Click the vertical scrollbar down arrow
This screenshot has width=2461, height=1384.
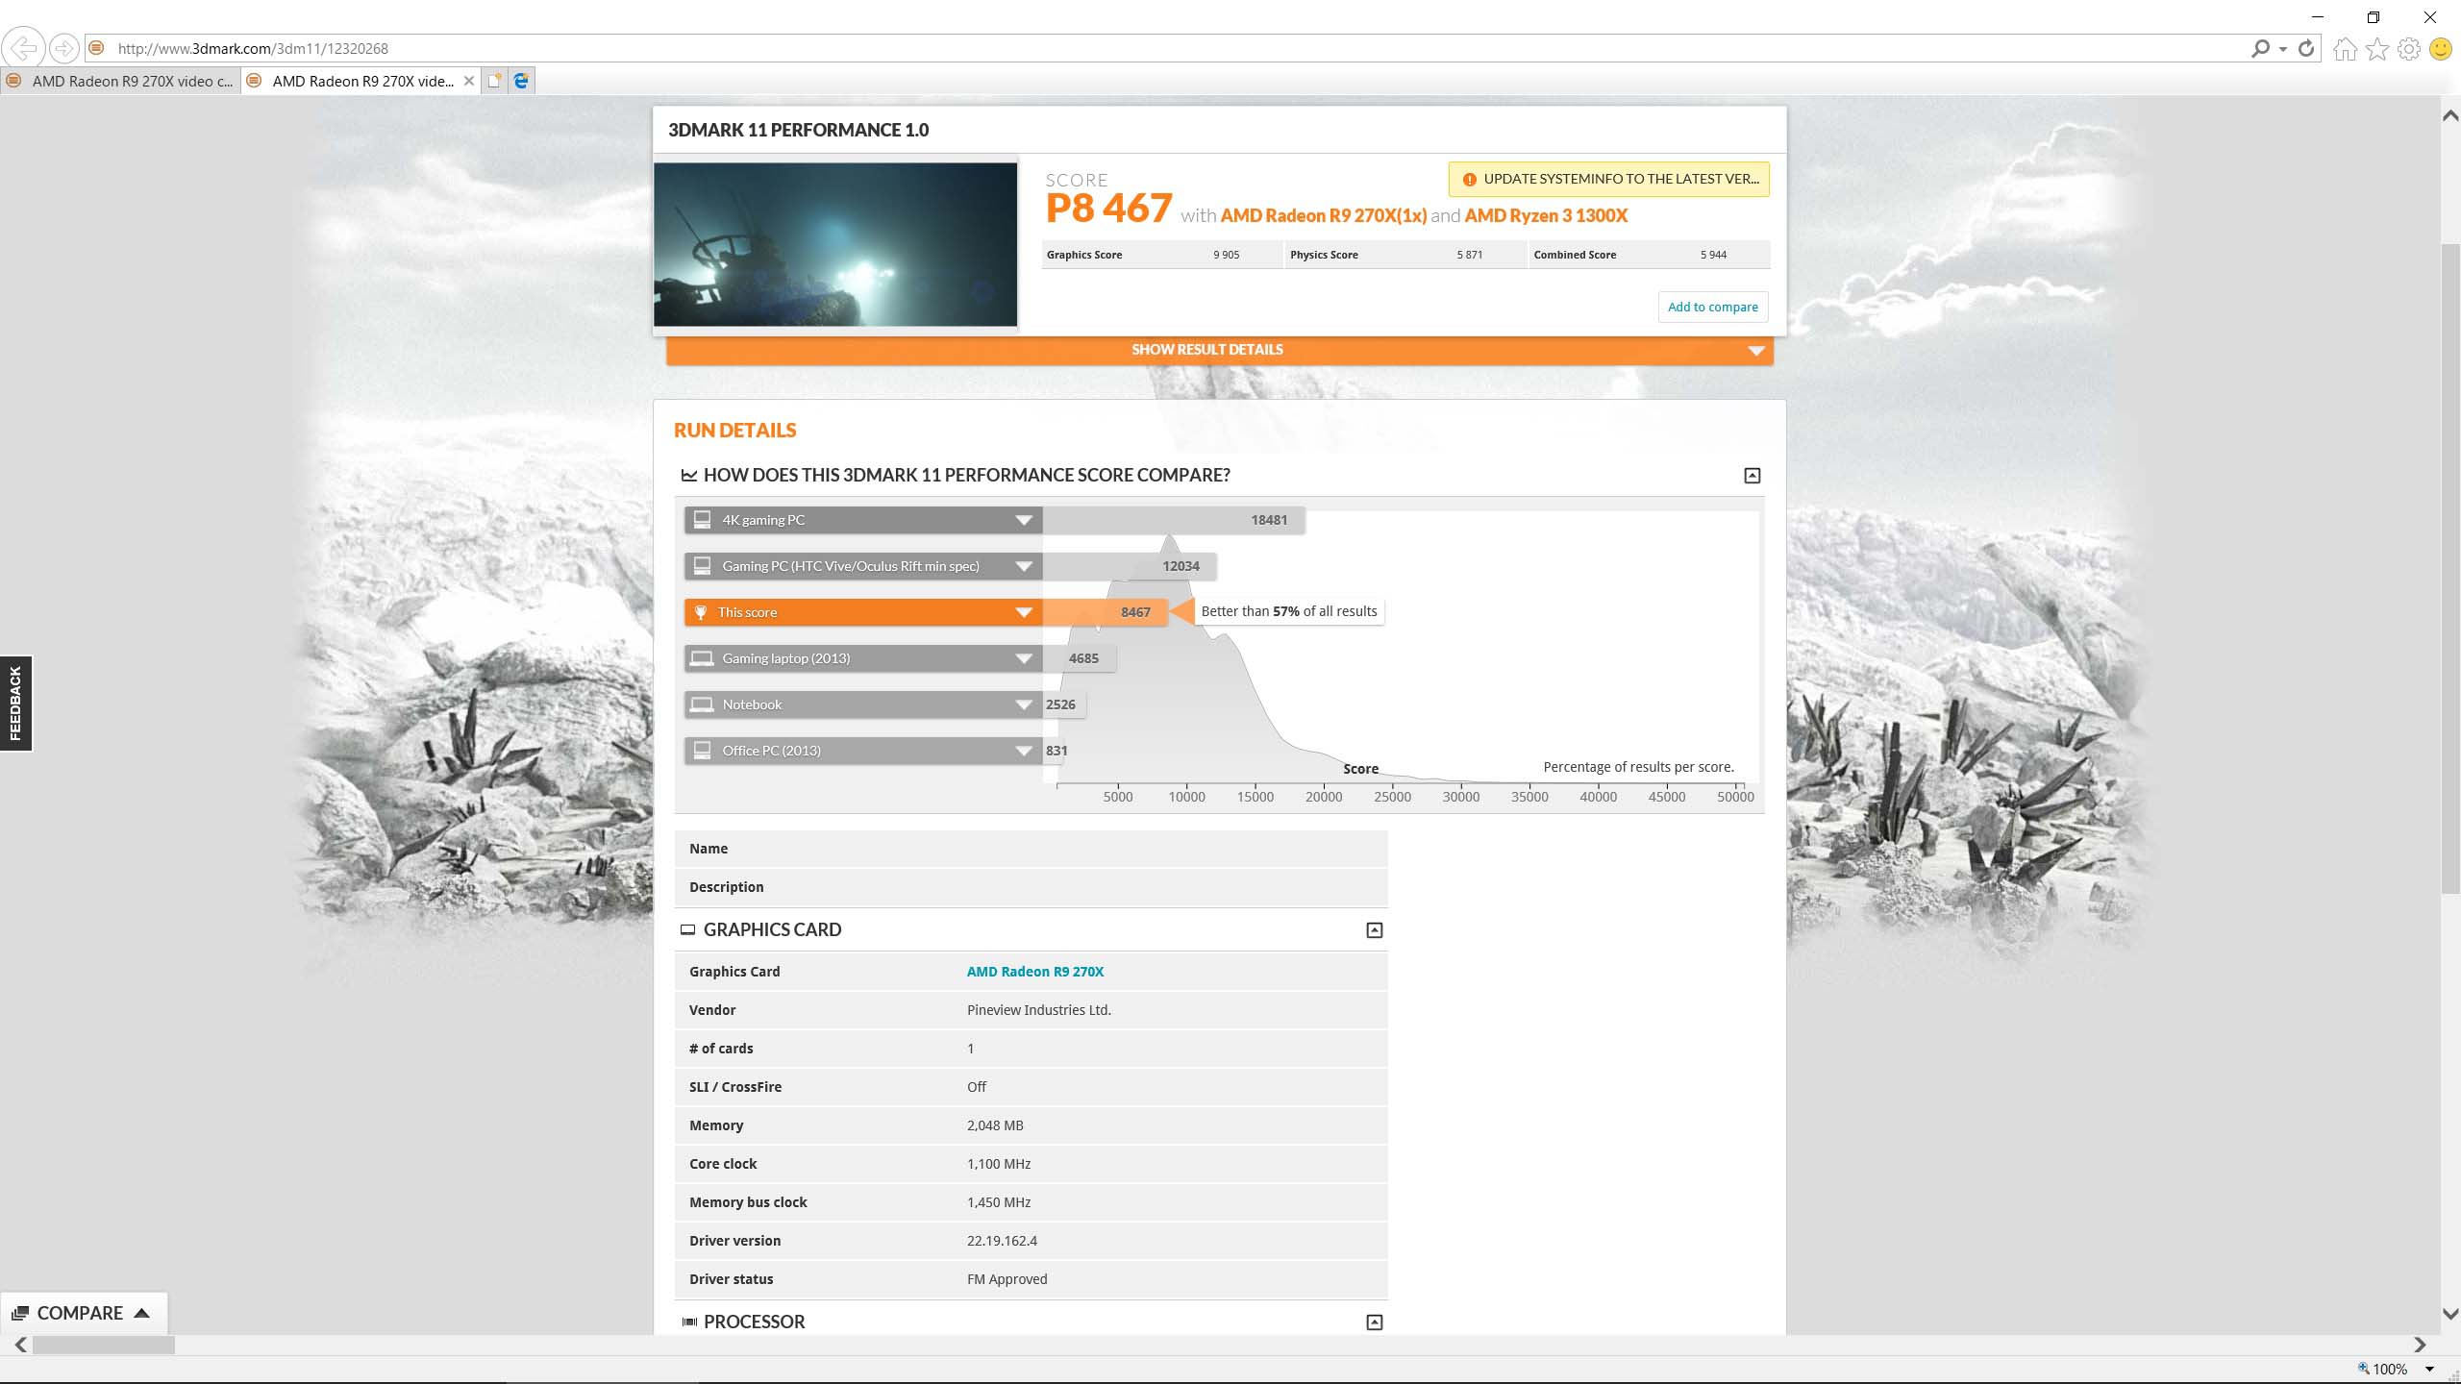tap(2449, 1314)
